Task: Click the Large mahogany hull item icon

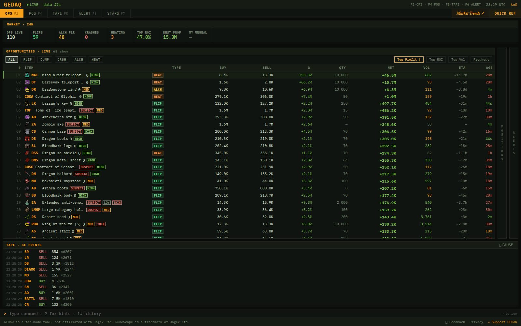Action: [27, 210]
